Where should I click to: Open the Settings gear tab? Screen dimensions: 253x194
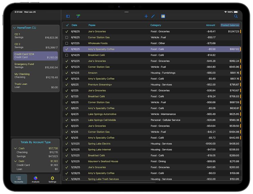52,179
